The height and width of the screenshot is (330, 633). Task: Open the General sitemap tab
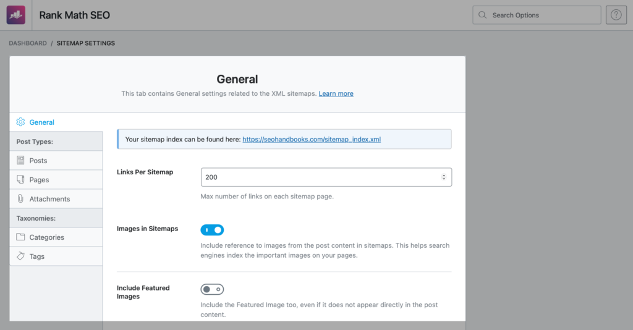[x=56, y=122]
